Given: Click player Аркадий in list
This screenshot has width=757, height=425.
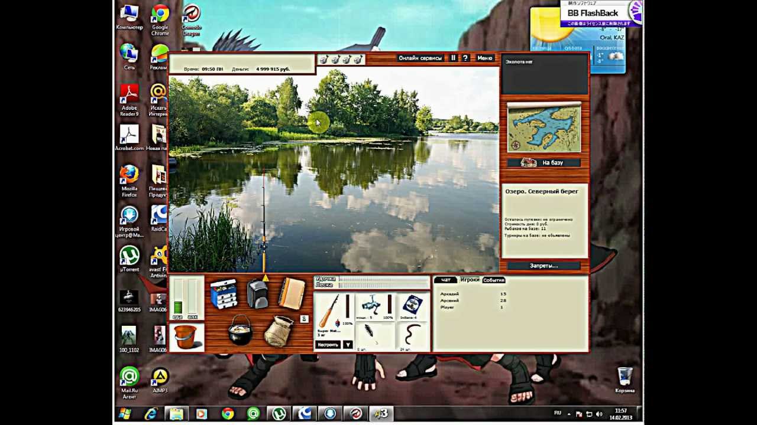Looking at the screenshot, I should (x=449, y=293).
